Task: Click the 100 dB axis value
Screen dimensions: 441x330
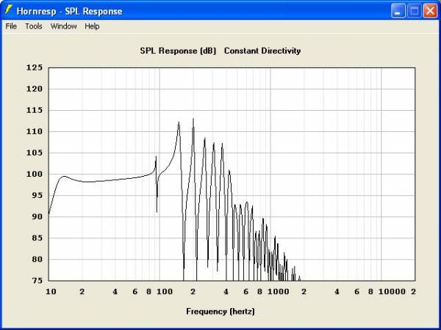Action: click(35, 175)
